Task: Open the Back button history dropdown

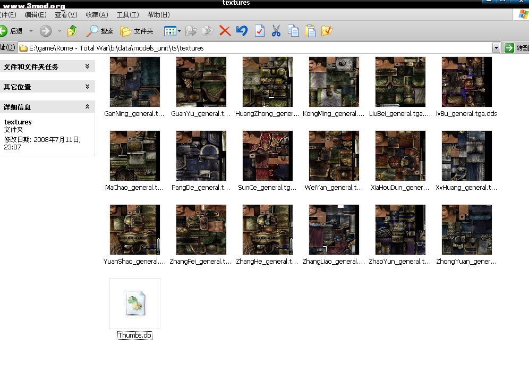Action: pos(31,31)
